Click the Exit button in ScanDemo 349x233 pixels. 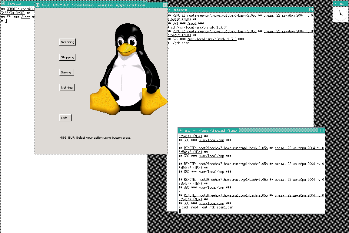click(65, 118)
